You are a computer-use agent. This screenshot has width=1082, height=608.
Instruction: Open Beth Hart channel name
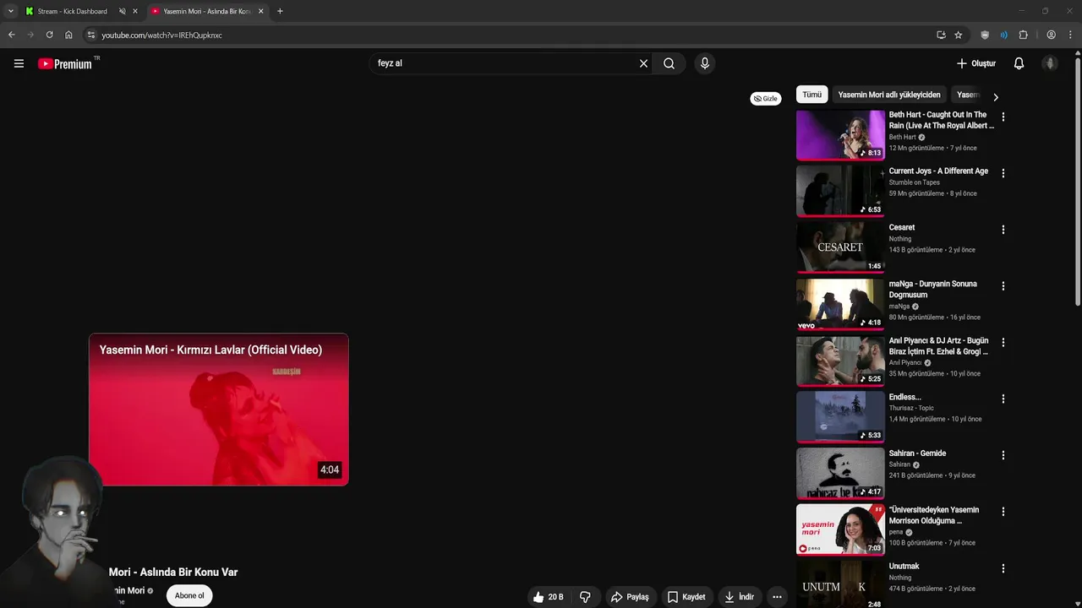click(x=902, y=137)
